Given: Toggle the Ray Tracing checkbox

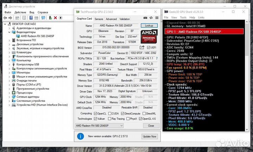Looking at the screenshot, I should [109, 119].
